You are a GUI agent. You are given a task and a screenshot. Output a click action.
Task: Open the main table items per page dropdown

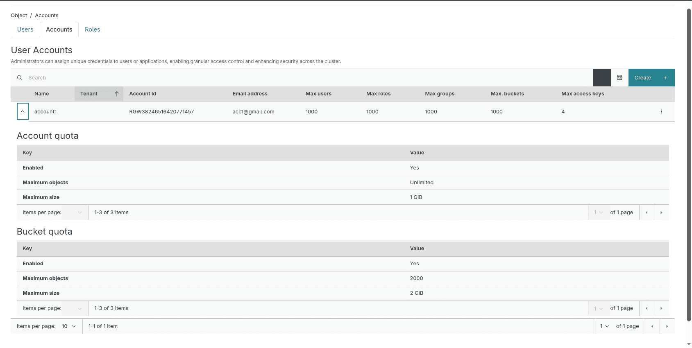(x=69, y=326)
